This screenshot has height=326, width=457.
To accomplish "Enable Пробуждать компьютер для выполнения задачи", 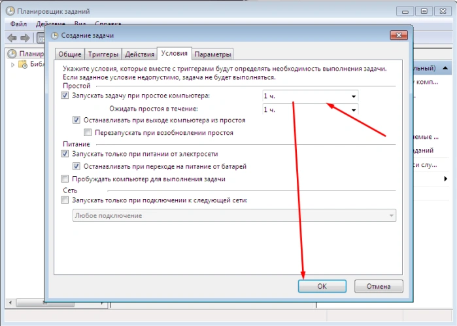I will (x=65, y=179).
